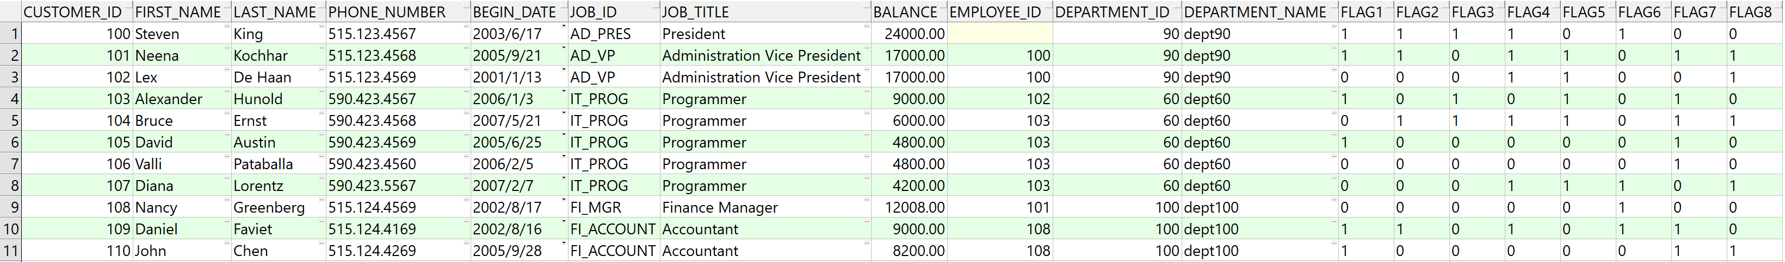Select the BEGIN_DATE column header

coord(514,12)
